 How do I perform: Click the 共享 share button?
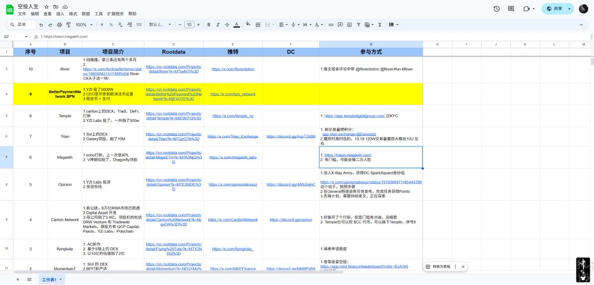(x=554, y=9)
